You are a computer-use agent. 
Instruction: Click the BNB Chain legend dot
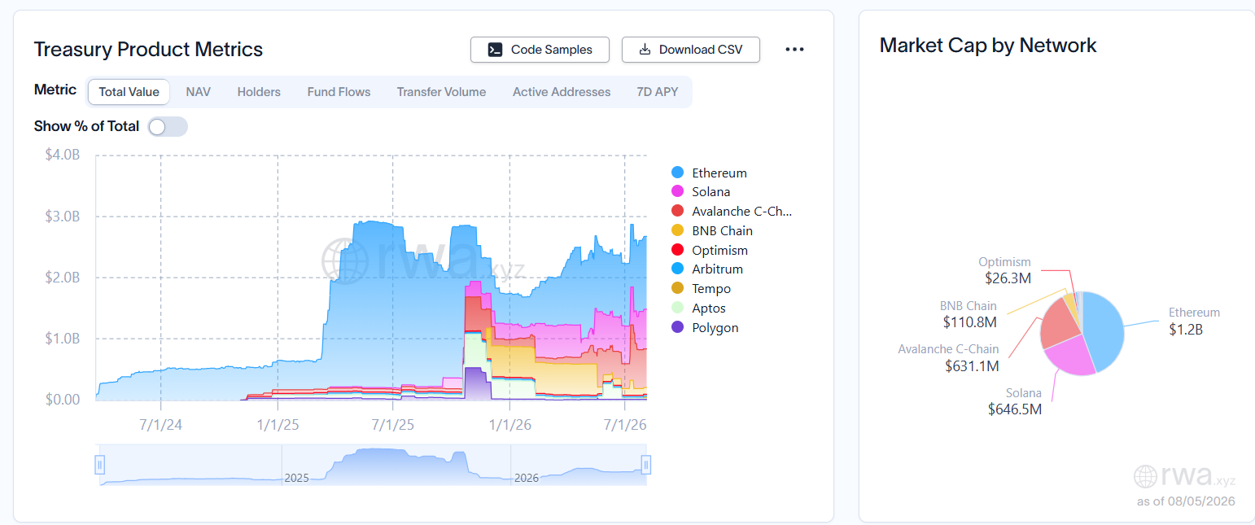(677, 230)
